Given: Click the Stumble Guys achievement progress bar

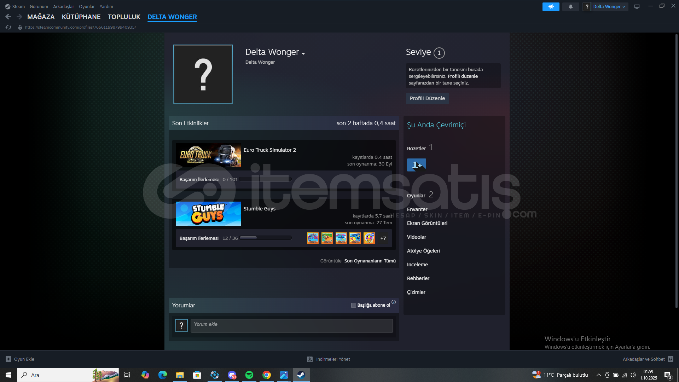Looking at the screenshot, I should click(x=266, y=238).
